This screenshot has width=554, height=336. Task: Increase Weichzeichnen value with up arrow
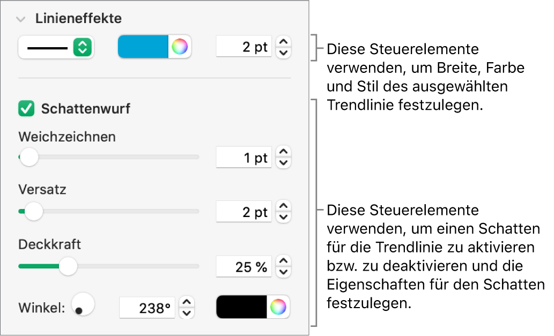click(284, 153)
